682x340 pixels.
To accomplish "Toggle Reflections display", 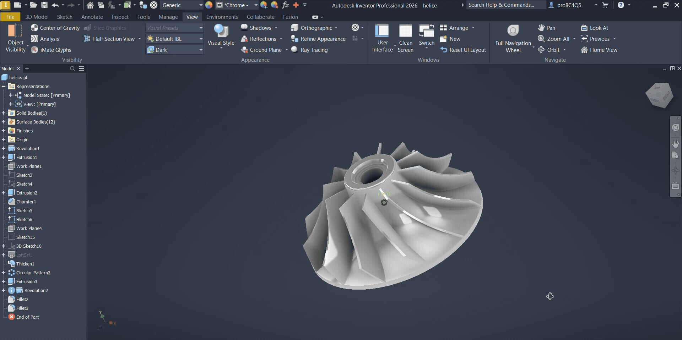I will point(258,39).
